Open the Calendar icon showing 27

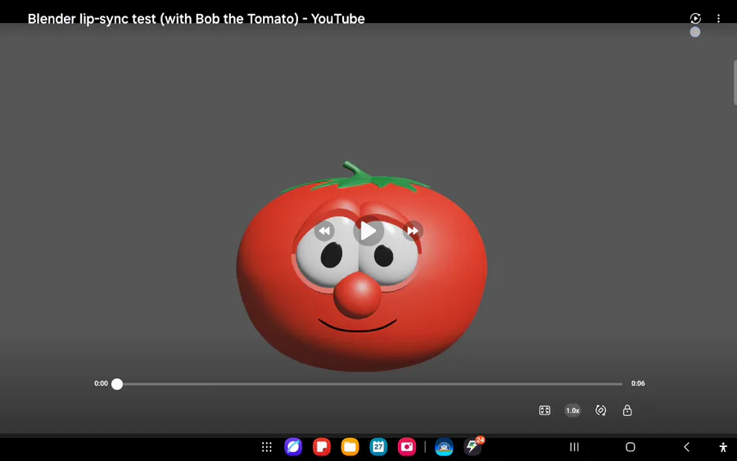[378, 447]
